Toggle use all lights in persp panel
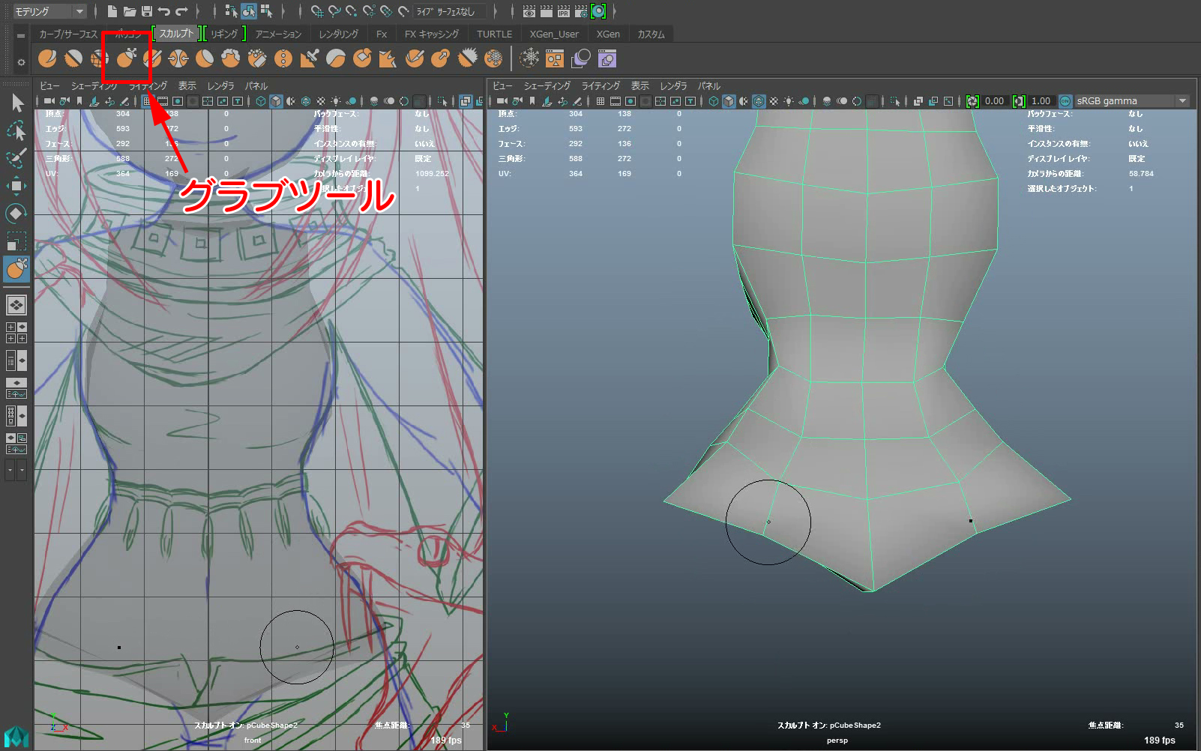The height and width of the screenshot is (751, 1201). coord(789,101)
